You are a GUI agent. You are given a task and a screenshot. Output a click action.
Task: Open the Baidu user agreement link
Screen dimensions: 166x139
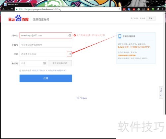tap(39, 70)
